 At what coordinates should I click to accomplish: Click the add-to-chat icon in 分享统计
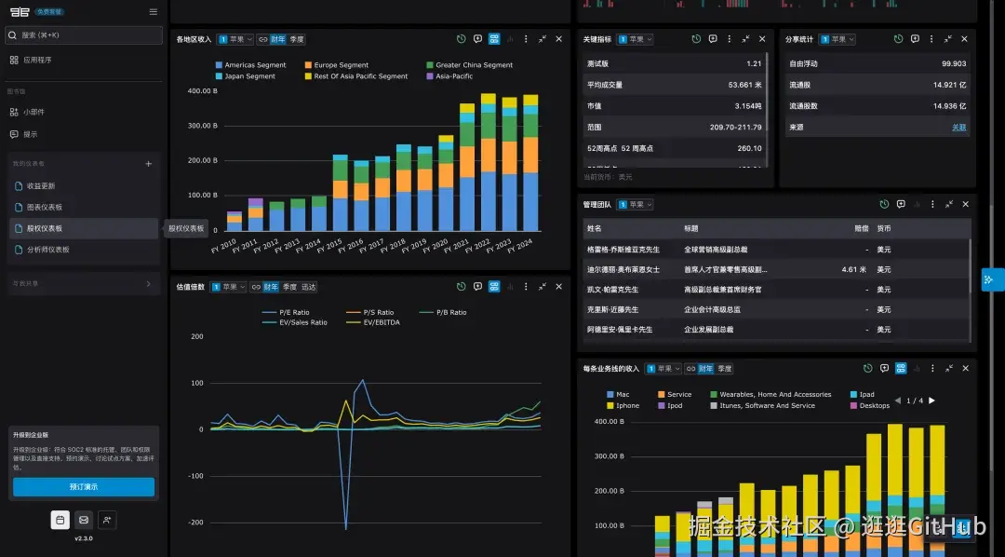(x=916, y=39)
